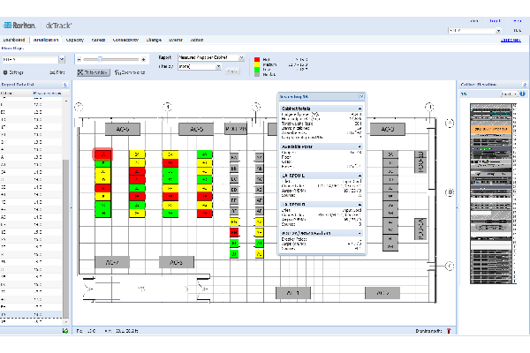The width and height of the screenshot is (530, 353).
Task: Open the Front view dropdown in elevation panel
Action: pos(509,94)
